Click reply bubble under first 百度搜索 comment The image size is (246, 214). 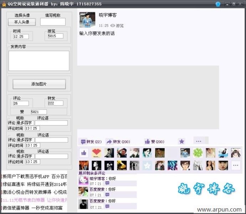(107, 194)
